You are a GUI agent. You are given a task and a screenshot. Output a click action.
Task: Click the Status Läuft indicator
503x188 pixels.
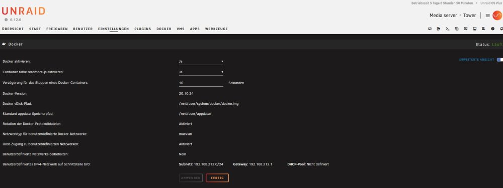click(489, 44)
